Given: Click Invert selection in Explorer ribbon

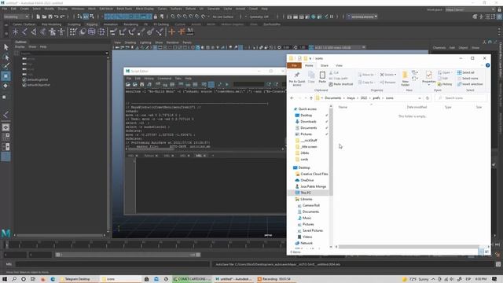Looking at the screenshot, I should point(470,84).
